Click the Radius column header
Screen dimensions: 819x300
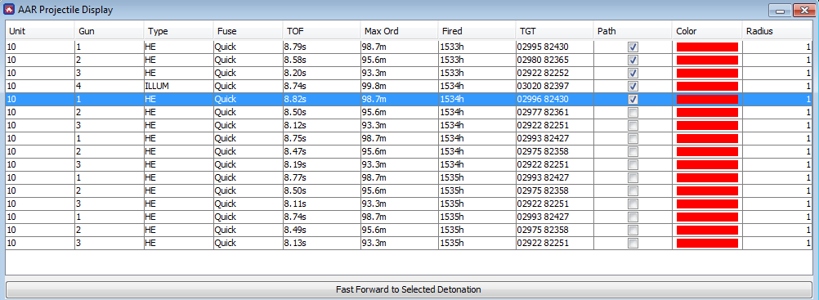pos(777,31)
